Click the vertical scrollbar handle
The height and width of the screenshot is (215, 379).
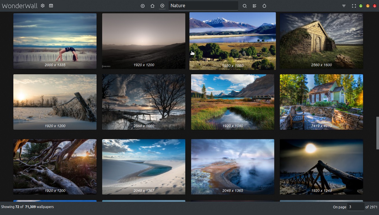[x=377, y=133]
